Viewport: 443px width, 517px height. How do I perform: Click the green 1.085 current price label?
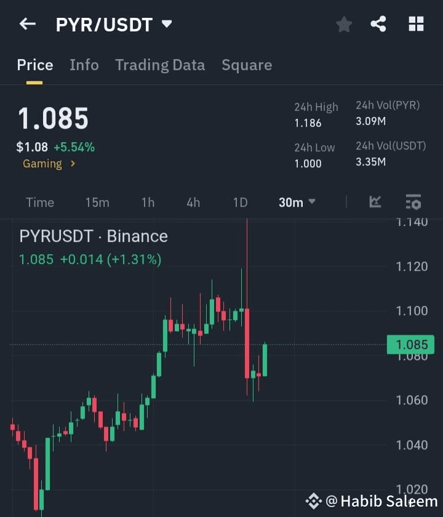pyautogui.click(x=411, y=345)
